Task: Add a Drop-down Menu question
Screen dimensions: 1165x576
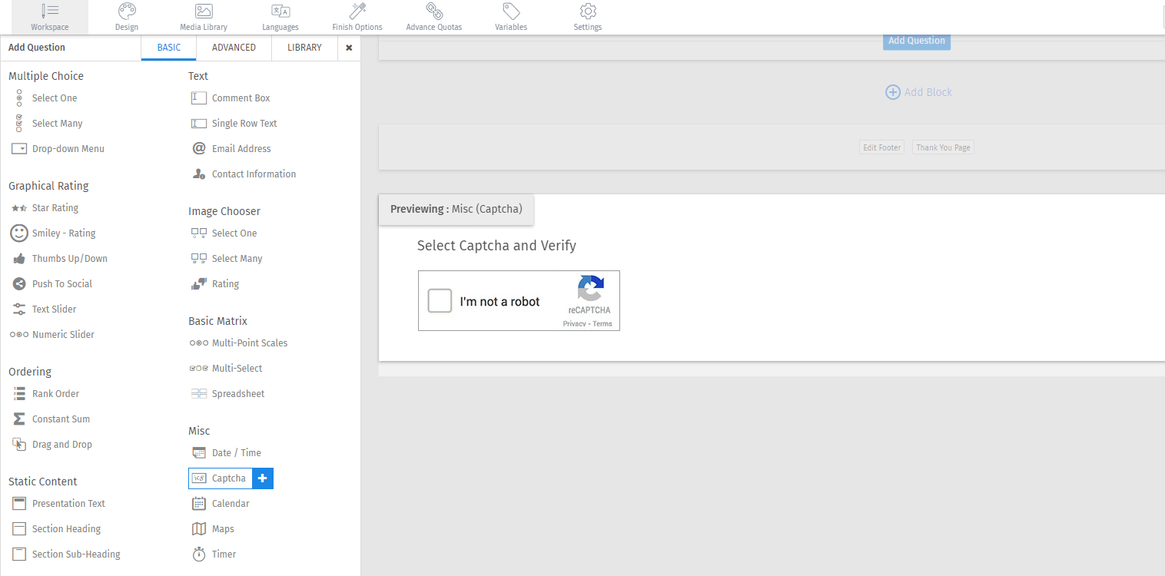Action: click(x=58, y=149)
